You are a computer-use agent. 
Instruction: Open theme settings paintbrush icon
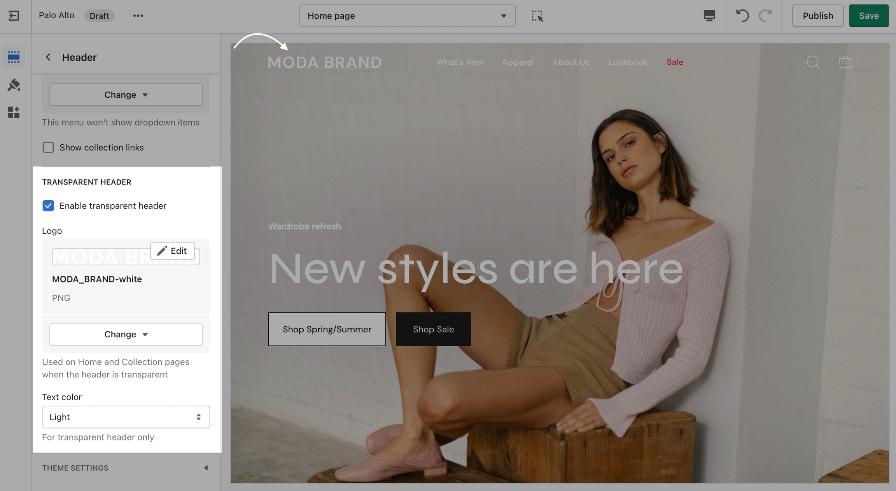coord(14,85)
